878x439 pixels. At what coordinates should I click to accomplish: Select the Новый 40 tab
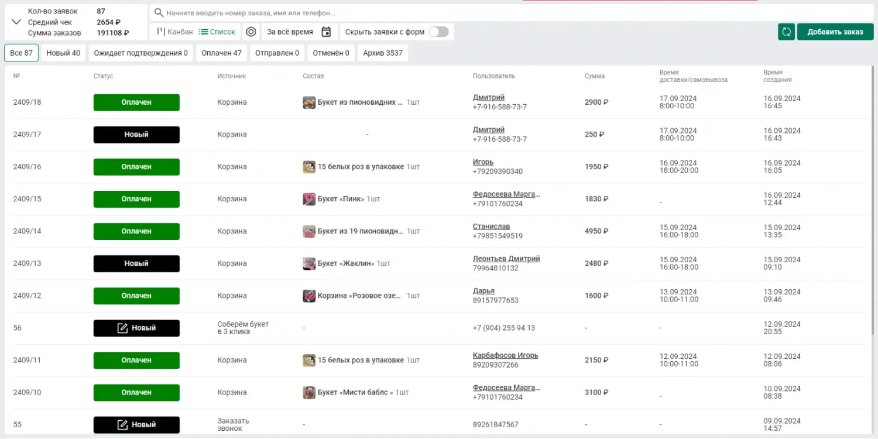coord(63,53)
